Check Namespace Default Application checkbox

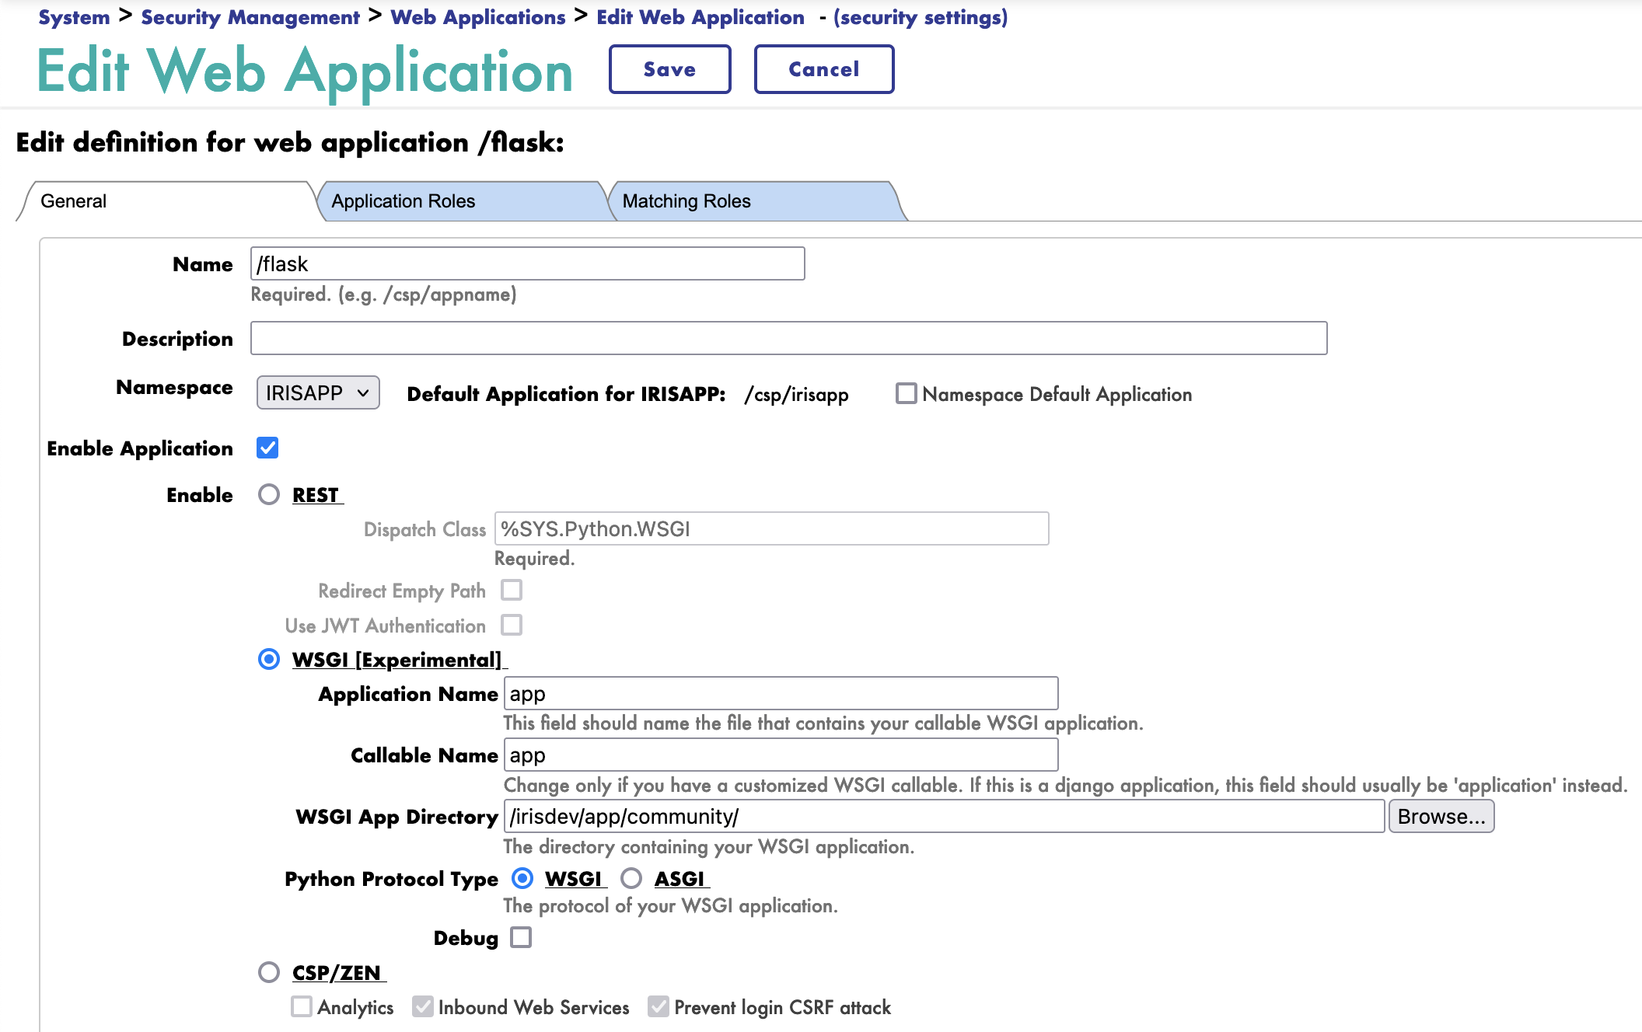[906, 393]
